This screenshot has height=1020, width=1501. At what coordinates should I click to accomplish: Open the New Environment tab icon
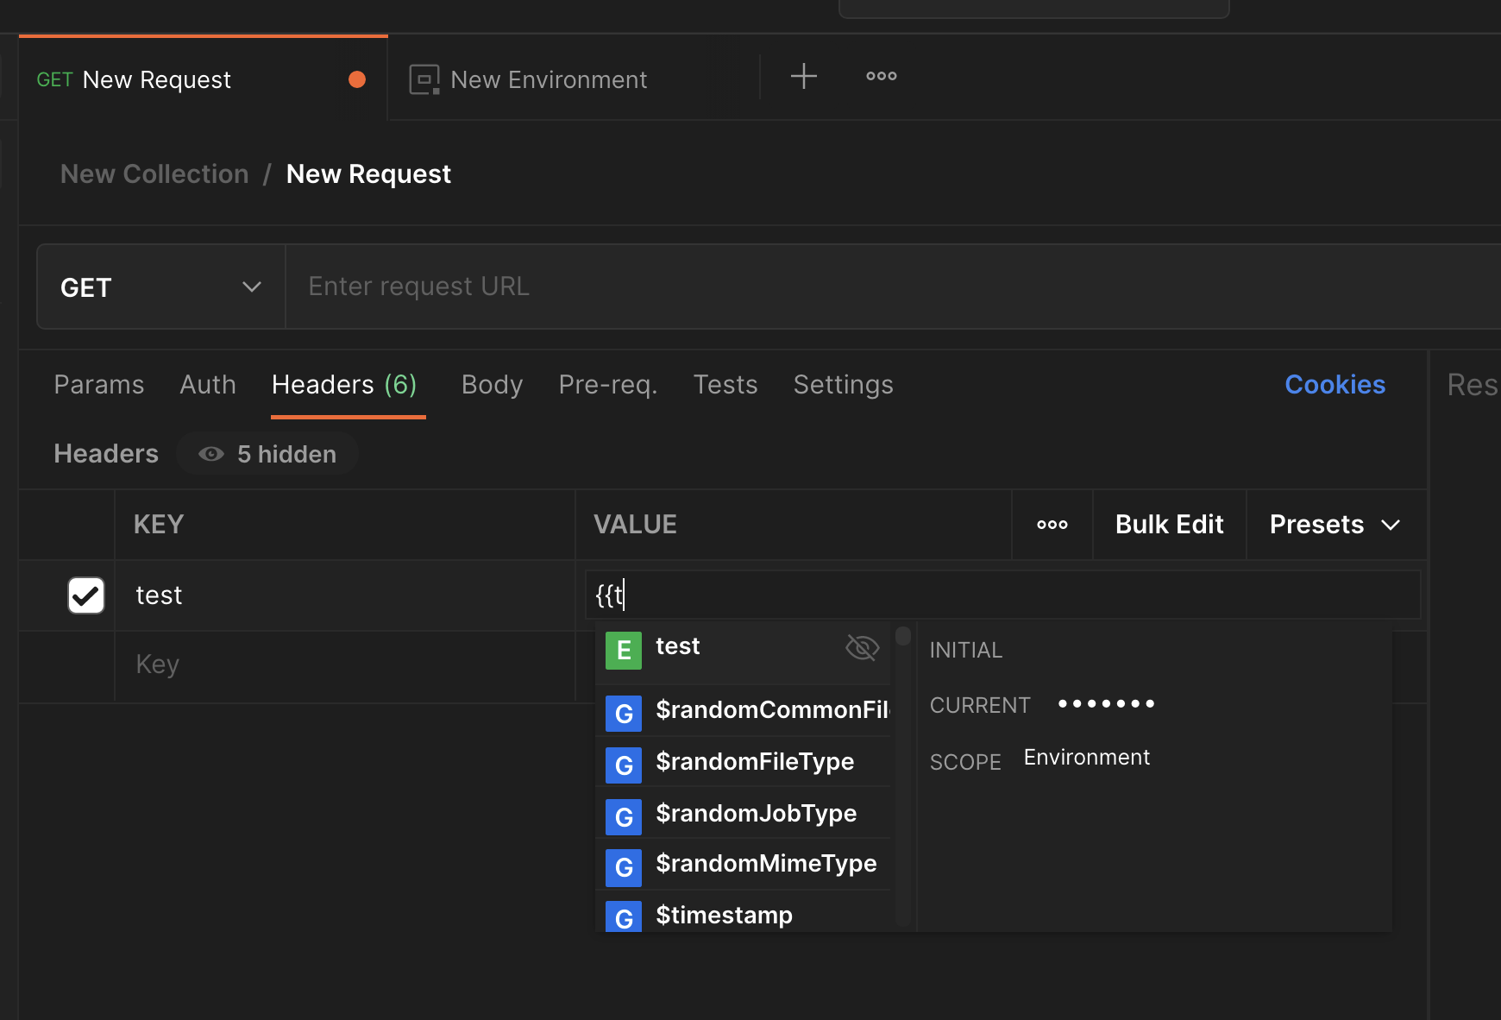click(424, 79)
